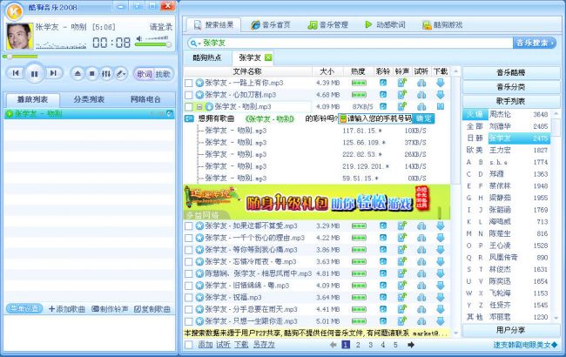This screenshot has width=566, height=357.
Task: Check the box for 一路上有你.mp3
Action: pyautogui.click(x=188, y=83)
